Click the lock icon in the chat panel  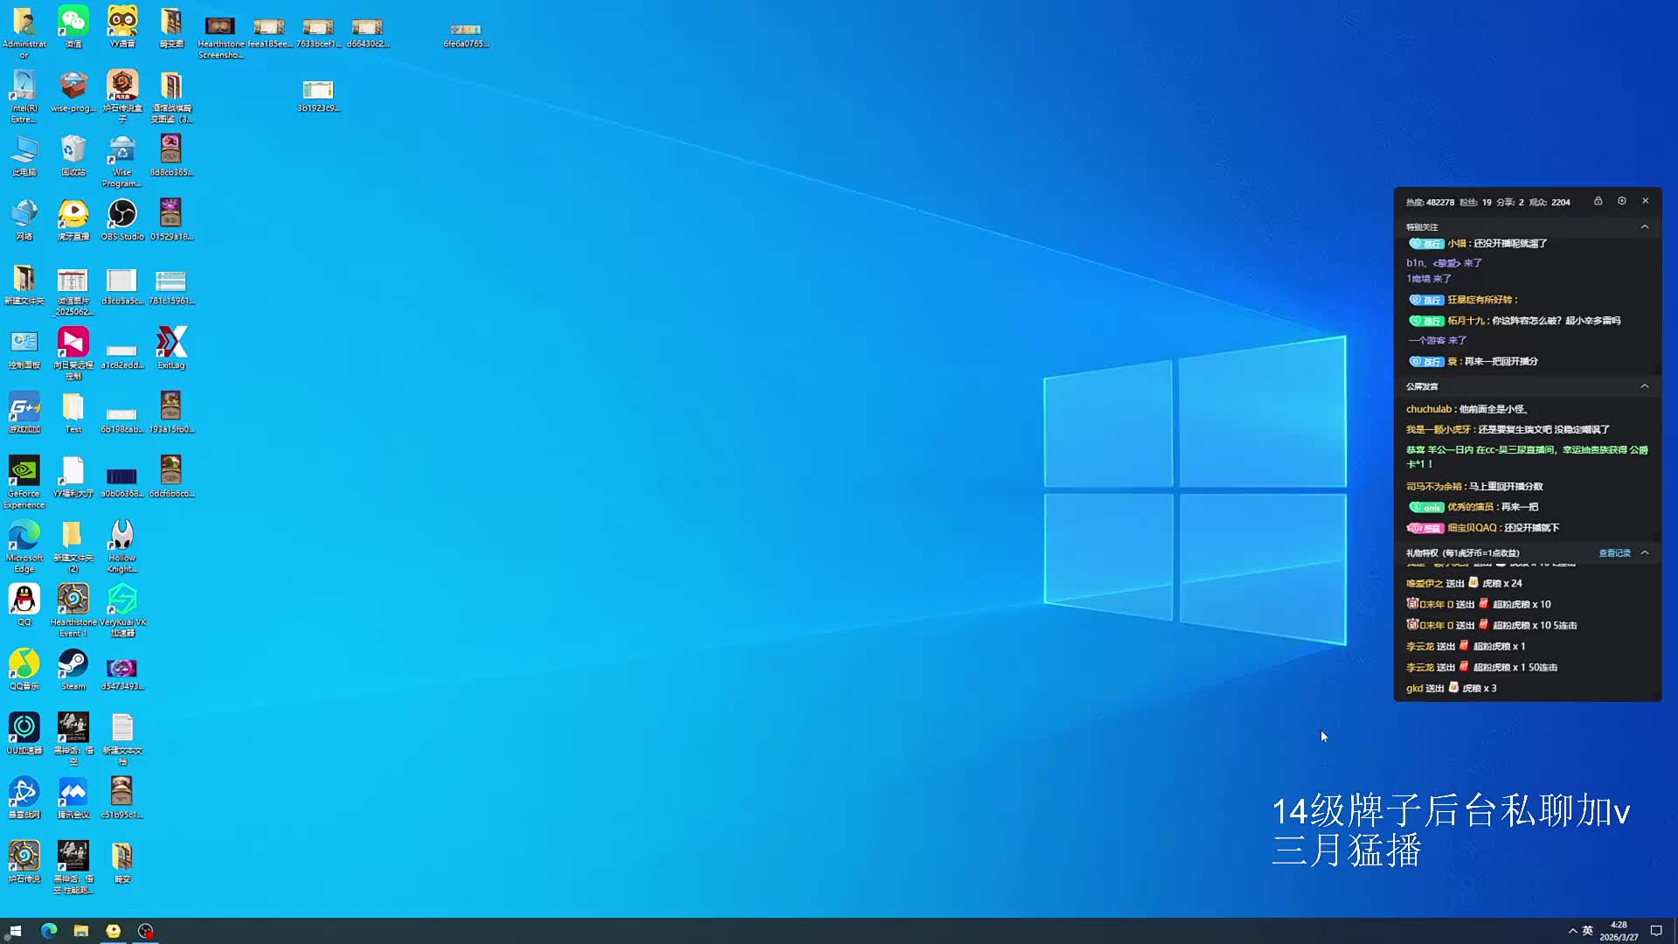pyautogui.click(x=1598, y=201)
